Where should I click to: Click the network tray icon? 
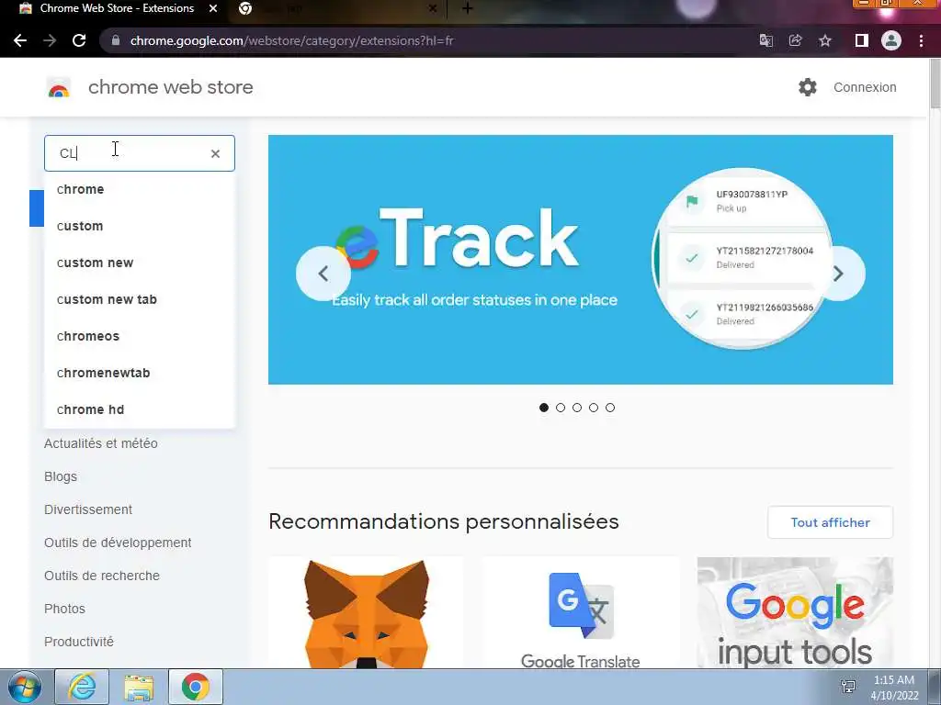848,687
